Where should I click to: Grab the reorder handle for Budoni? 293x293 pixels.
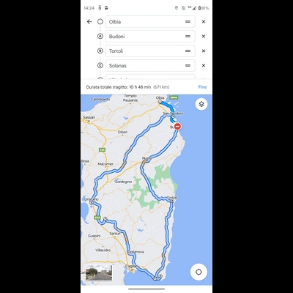[x=188, y=37]
